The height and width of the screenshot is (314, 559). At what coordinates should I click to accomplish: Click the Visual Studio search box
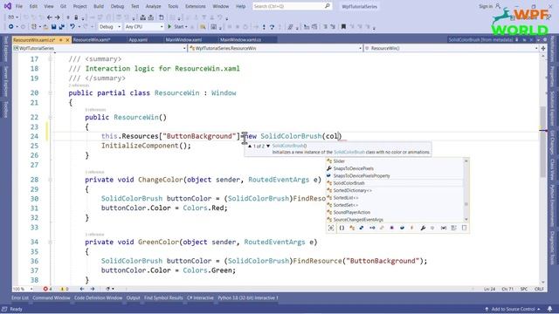click(x=292, y=6)
